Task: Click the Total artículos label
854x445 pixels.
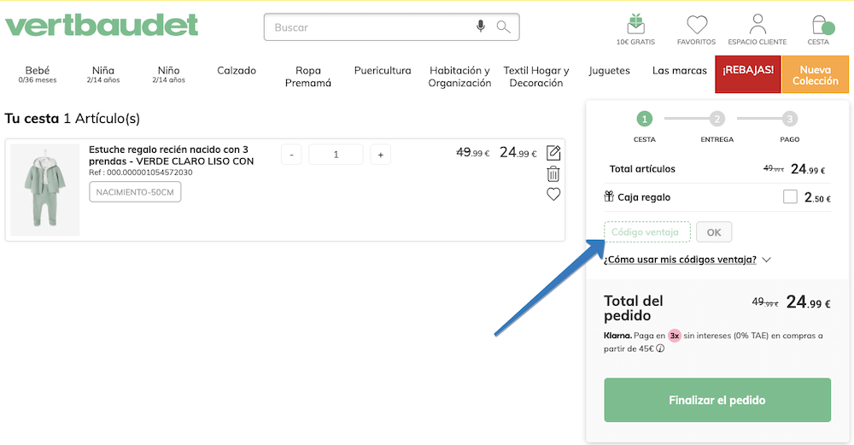Action: [642, 169]
